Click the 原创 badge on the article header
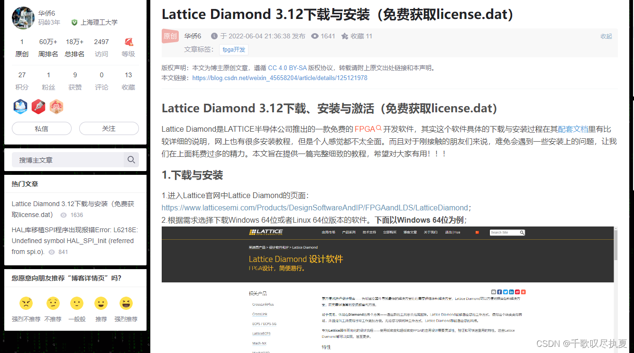Screen dimensions: 634x353 click(x=170, y=36)
